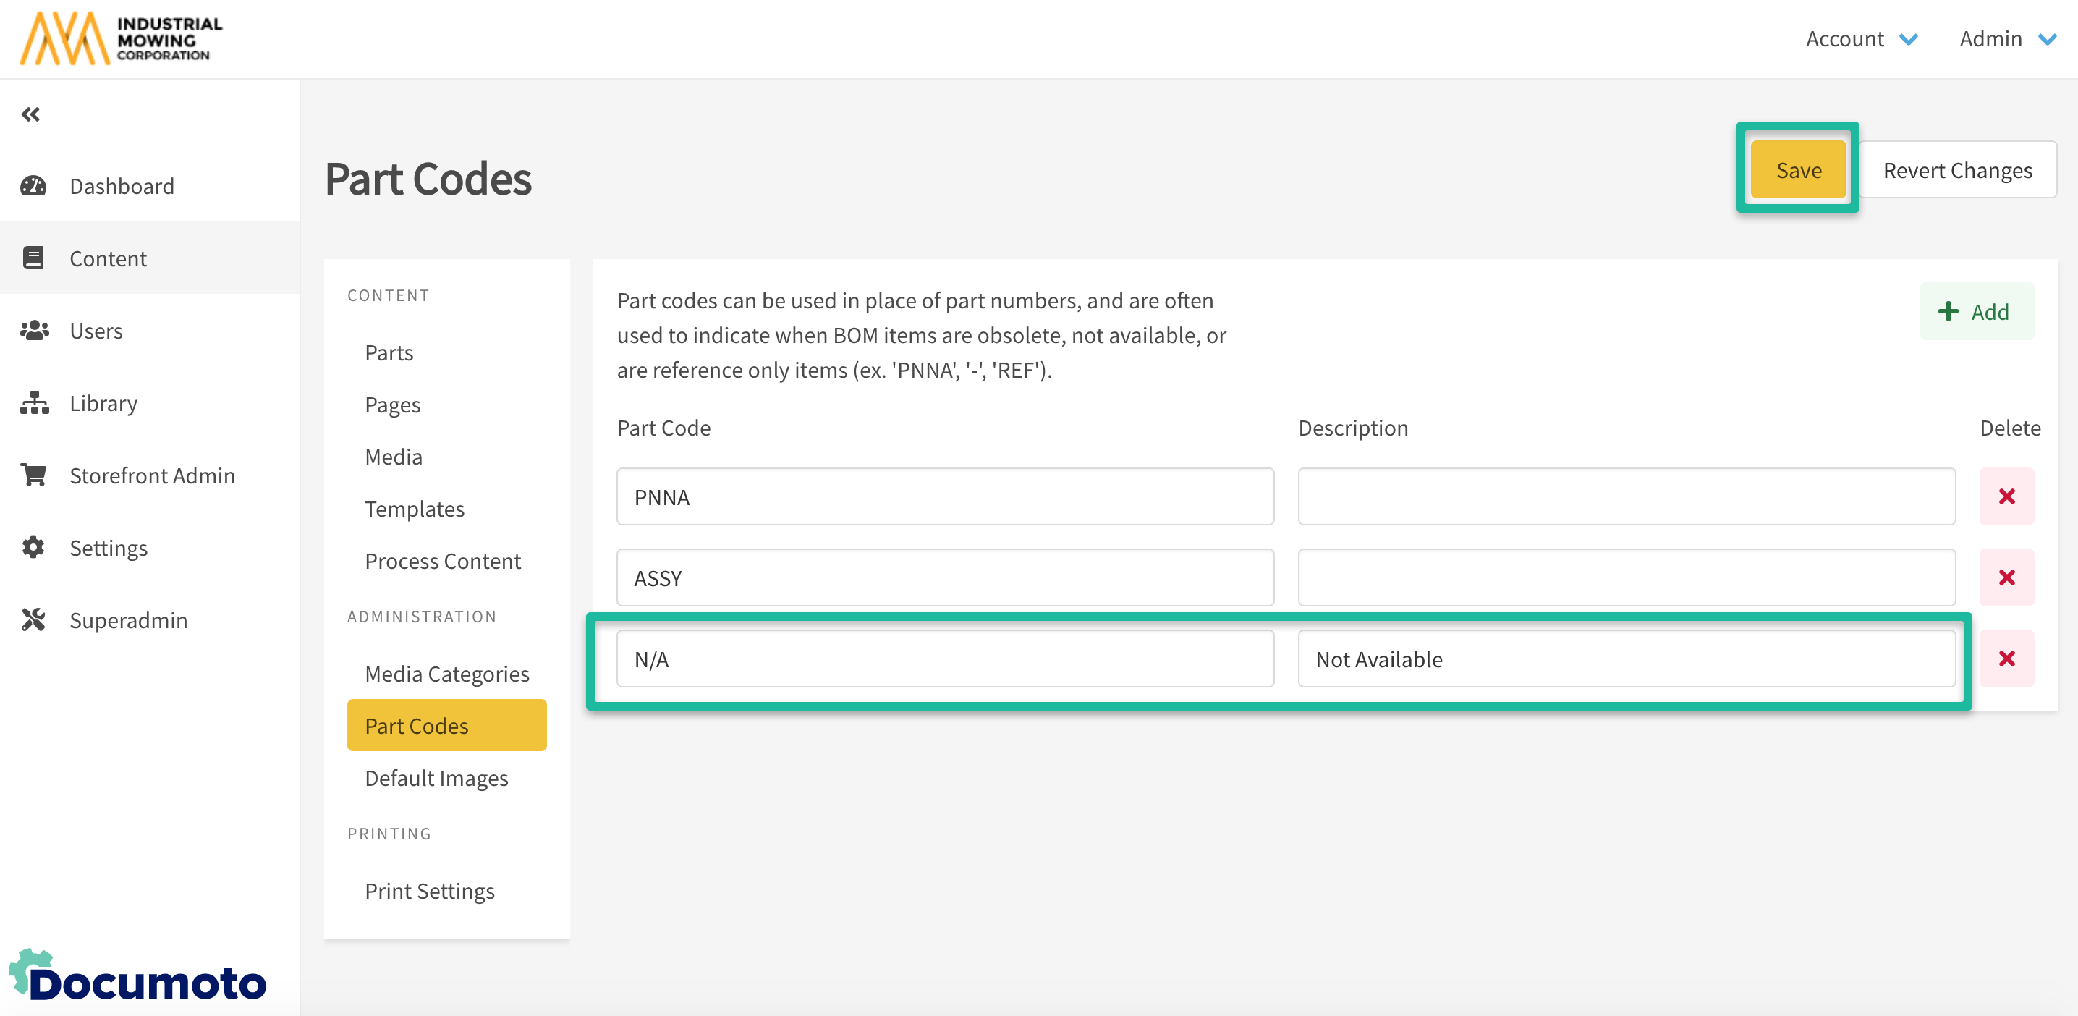Add a new part code
This screenshot has width=2078, height=1016.
[1975, 313]
